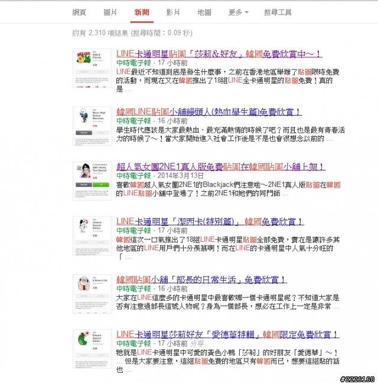This screenshot has height=384, width=378.
Task: Select the 新聞 tab
Action: (x=142, y=12)
